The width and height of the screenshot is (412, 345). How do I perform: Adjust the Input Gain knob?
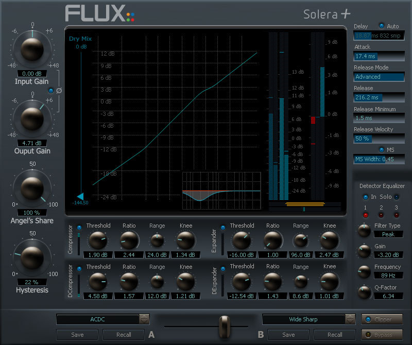(32, 50)
